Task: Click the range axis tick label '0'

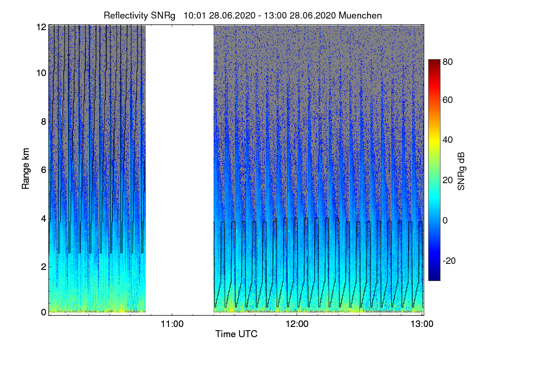Action: 44,312
